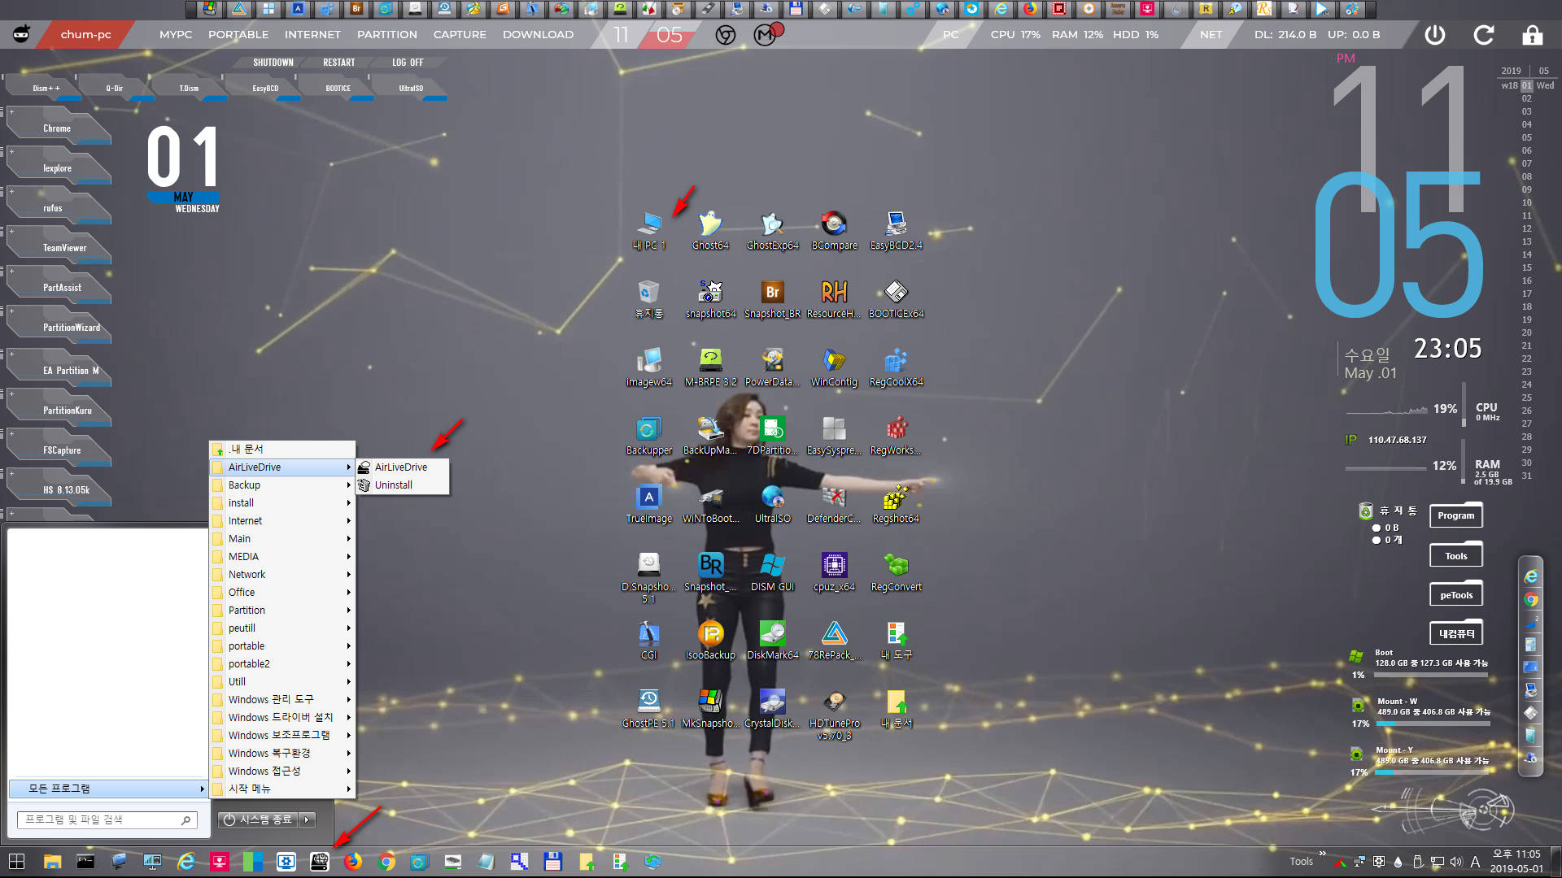Launch imagew64 desktop icon
This screenshot has height=878, width=1562.
pyautogui.click(x=648, y=367)
